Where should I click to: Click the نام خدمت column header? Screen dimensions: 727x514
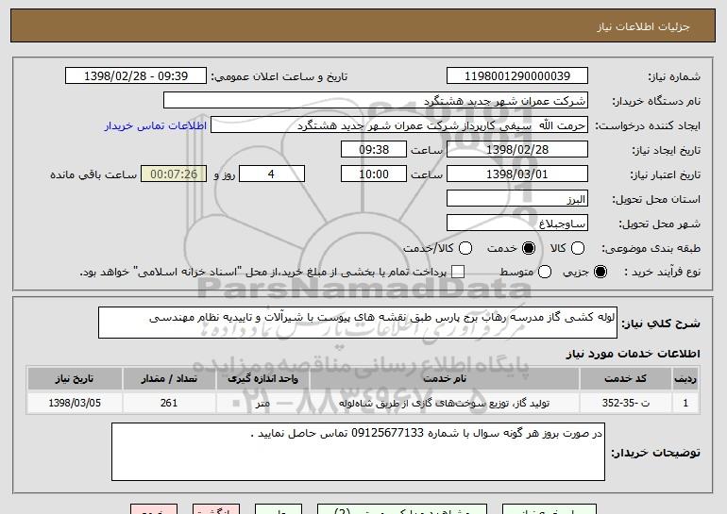click(444, 379)
